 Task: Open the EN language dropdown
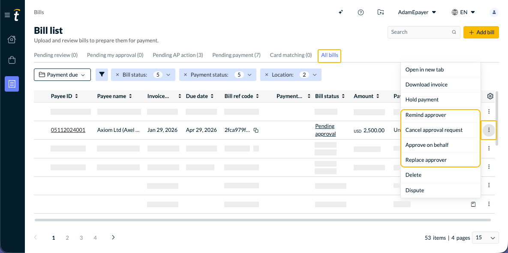463,12
